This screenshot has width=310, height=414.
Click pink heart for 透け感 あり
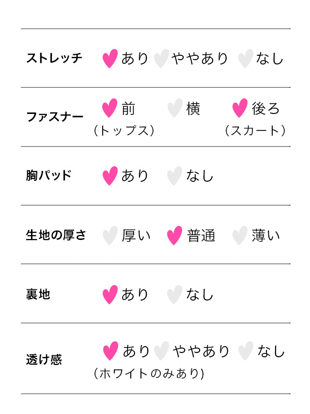click(110, 351)
